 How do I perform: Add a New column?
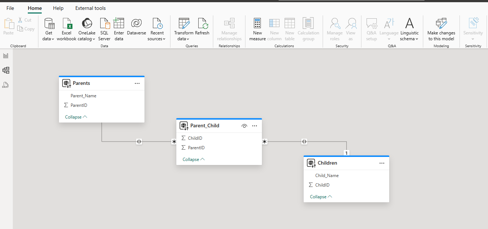pyautogui.click(x=274, y=29)
